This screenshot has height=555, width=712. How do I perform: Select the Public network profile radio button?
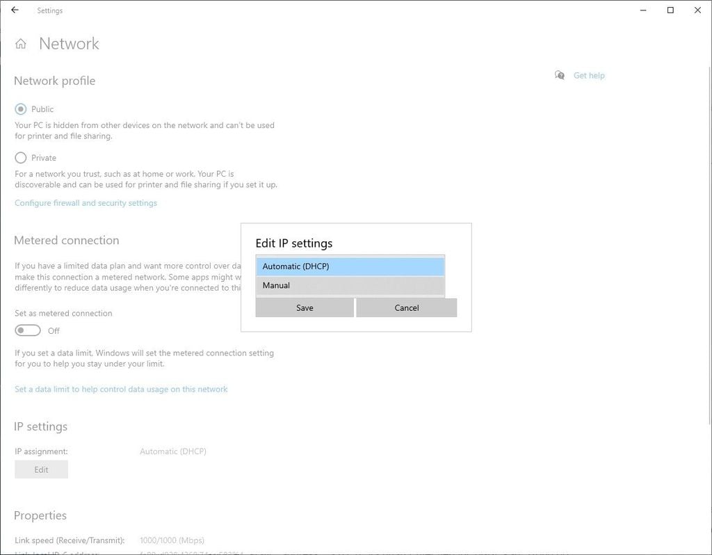pos(20,109)
